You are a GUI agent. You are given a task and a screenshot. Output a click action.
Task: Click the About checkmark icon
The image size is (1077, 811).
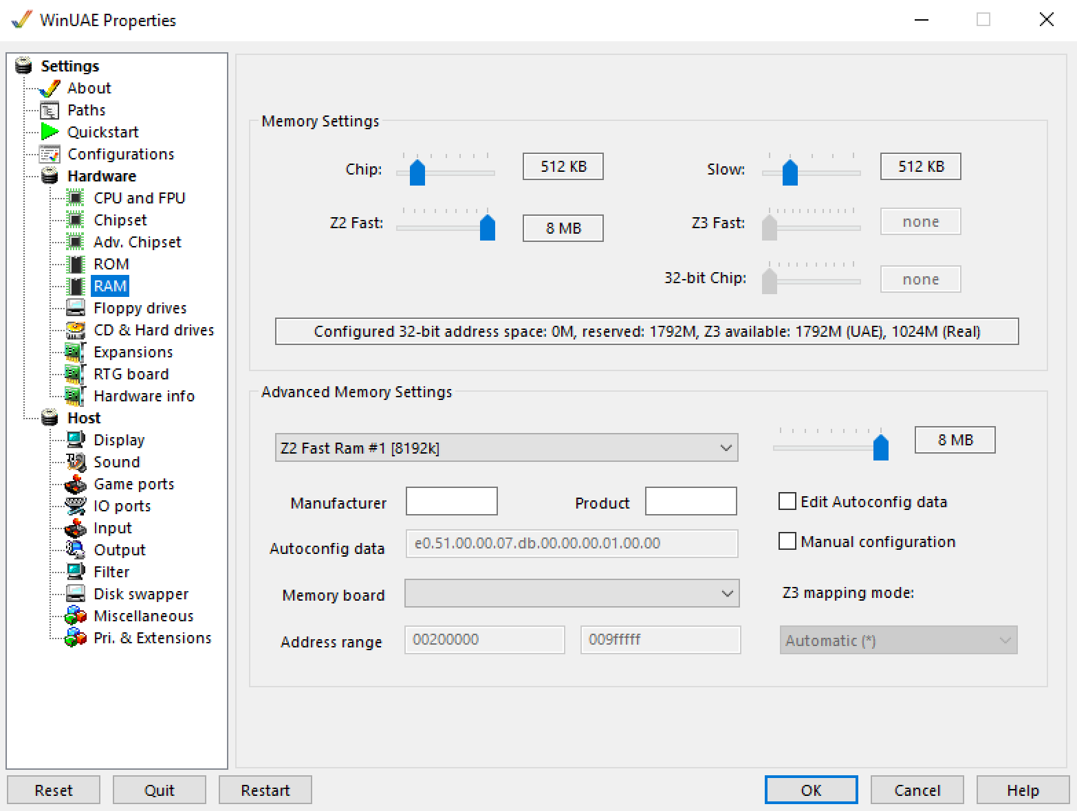(50, 88)
